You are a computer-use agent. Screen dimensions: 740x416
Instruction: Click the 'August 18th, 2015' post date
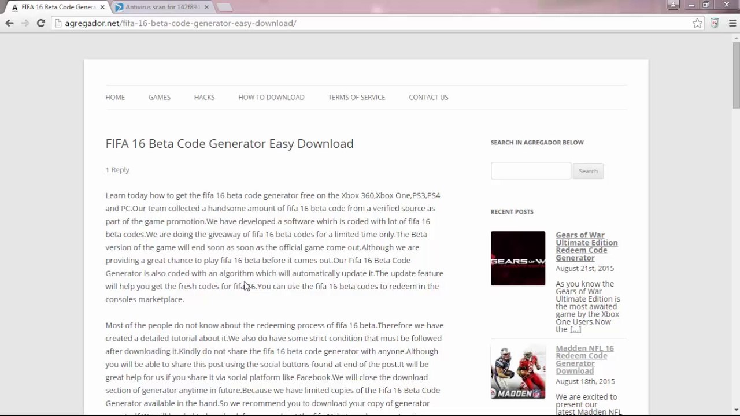coord(585,381)
